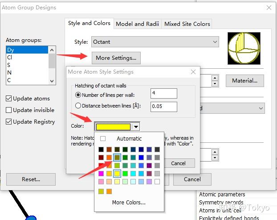Open More Colors... in the palette
The height and width of the screenshot is (220, 277).
[129, 202]
